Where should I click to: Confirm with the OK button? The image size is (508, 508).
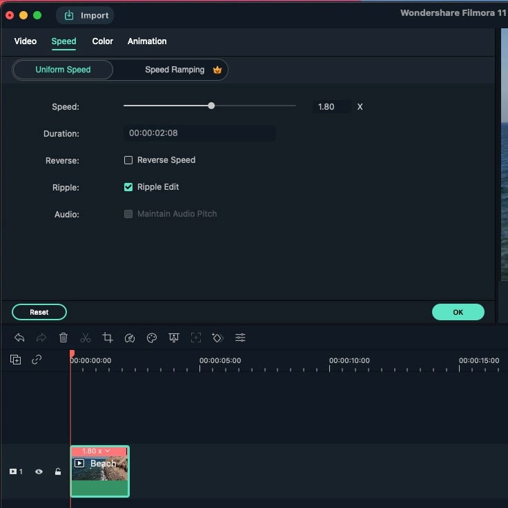pos(458,312)
